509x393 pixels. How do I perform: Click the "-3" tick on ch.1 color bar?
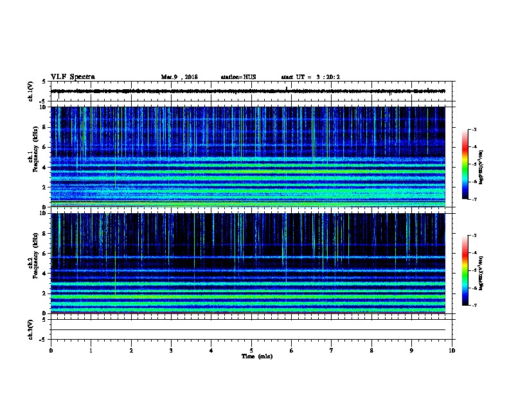(x=474, y=129)
